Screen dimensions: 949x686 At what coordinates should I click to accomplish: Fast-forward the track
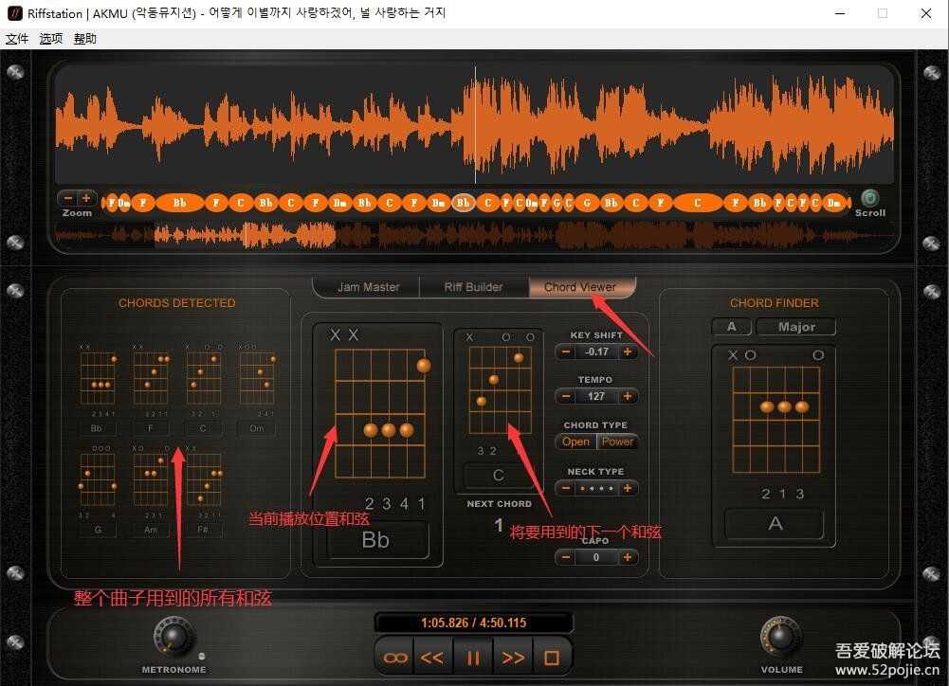tap(513, 656)
